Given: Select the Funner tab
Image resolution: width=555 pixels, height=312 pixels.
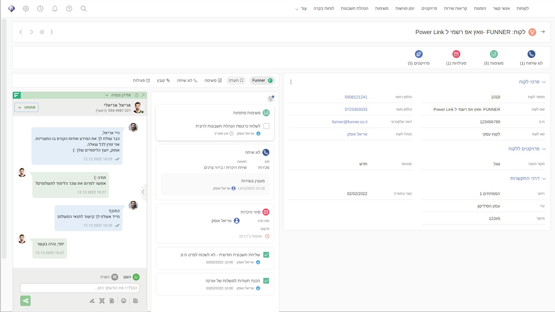Looking at the screenshot, I should coord(262,81).
